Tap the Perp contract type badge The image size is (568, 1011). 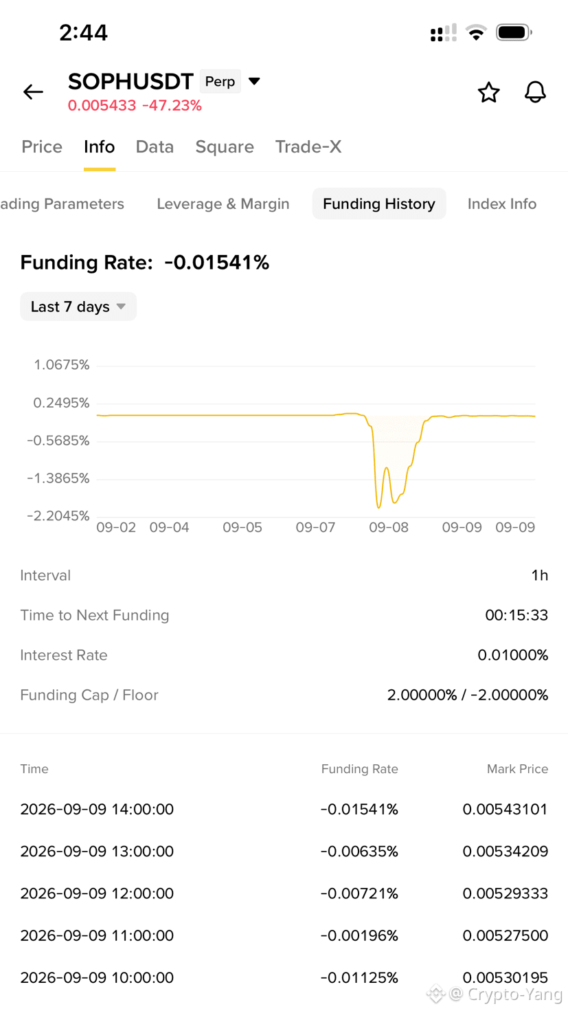tap(220, 81)
